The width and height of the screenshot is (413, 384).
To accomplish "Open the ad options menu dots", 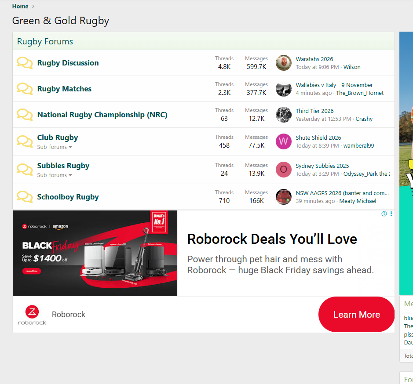I will click(x=391, y=214).
